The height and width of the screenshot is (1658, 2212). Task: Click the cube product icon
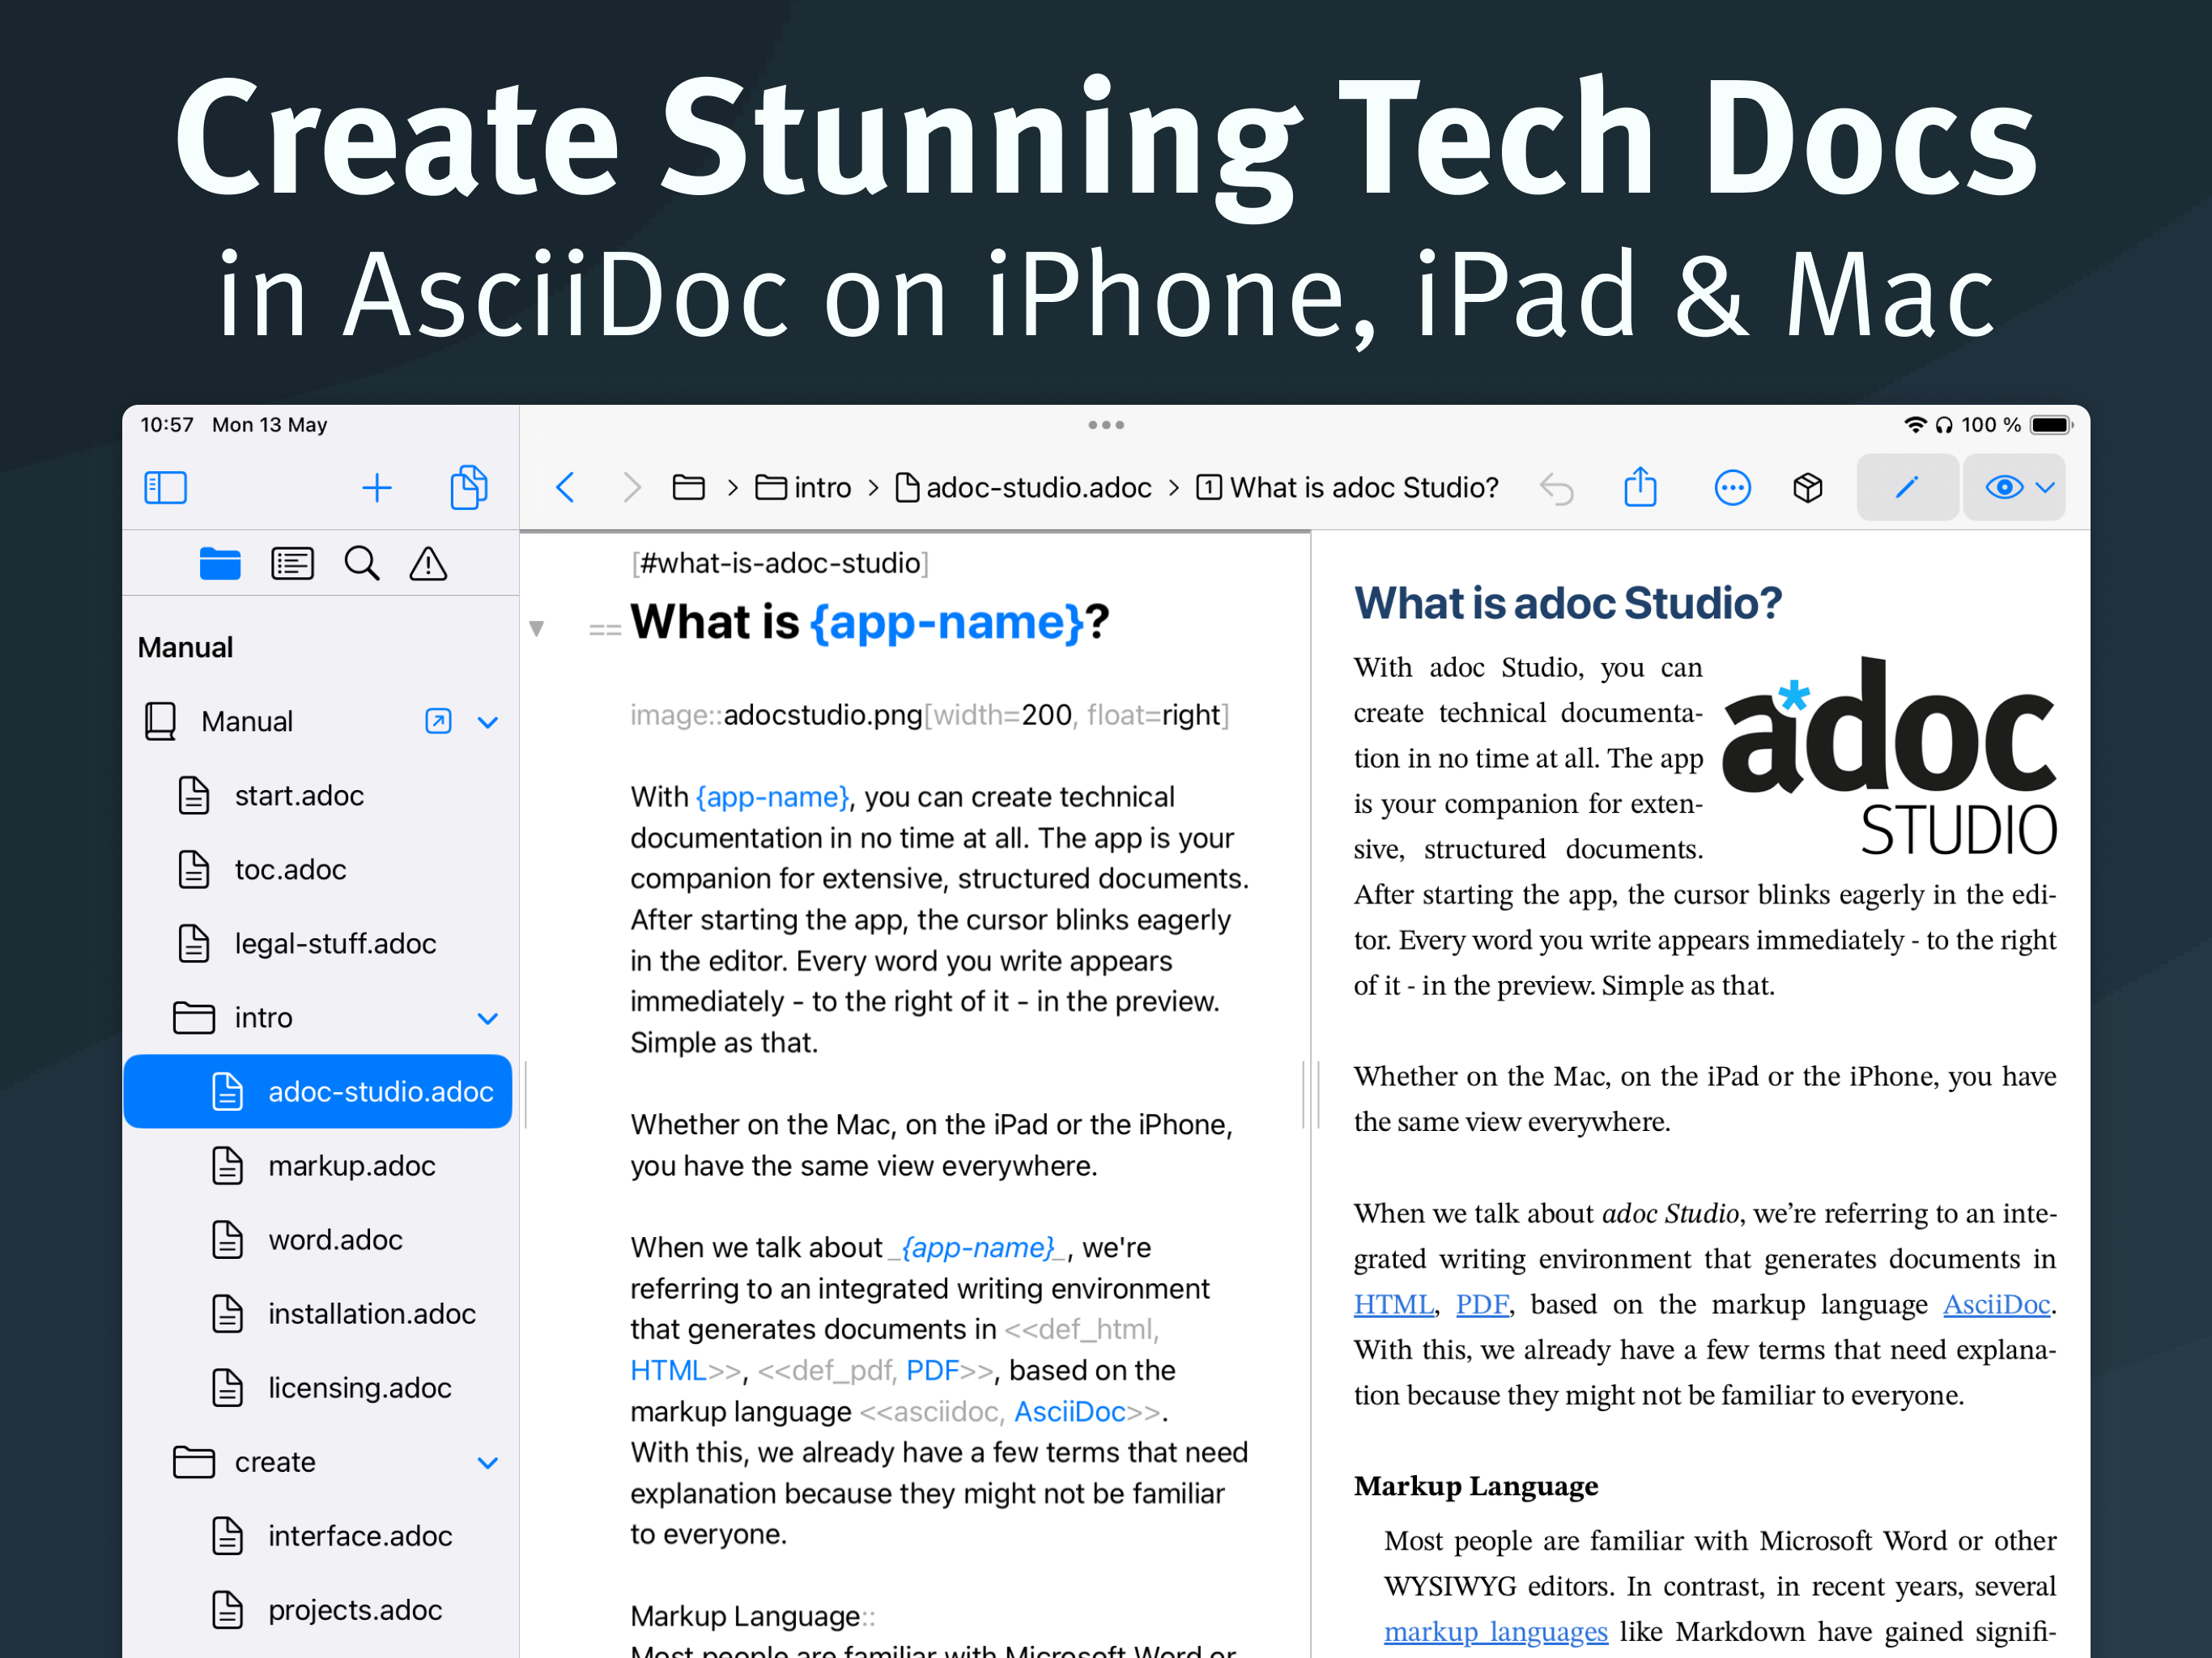click(x=1808, y=488)
